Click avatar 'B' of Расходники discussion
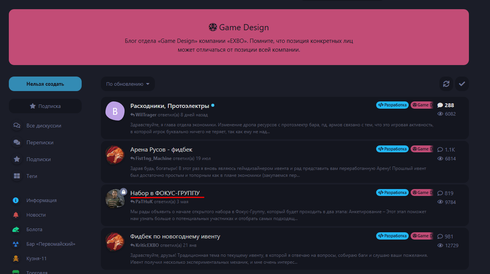 (115, 111)
